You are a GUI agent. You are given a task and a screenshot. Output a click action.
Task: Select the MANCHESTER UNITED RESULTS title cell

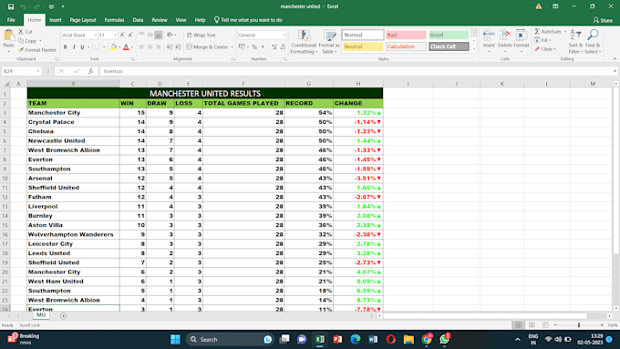[x=205, y=93]
